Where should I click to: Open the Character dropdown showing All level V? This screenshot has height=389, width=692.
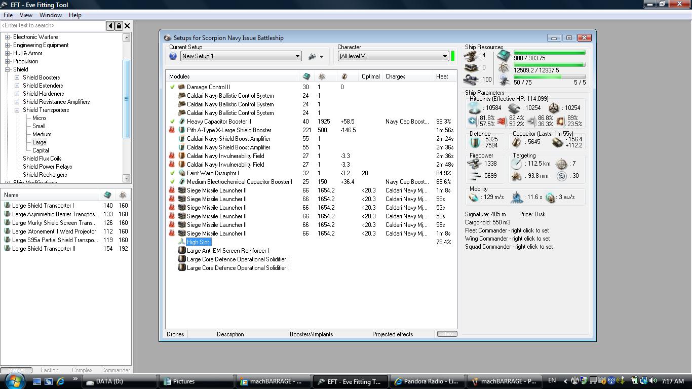pyautogui.click(x=394, y=56)
